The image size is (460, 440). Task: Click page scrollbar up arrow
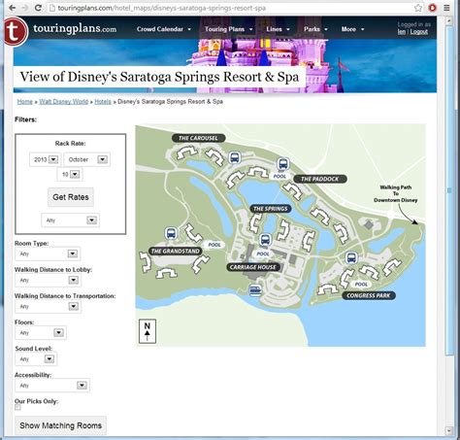(x=448, y=21)
